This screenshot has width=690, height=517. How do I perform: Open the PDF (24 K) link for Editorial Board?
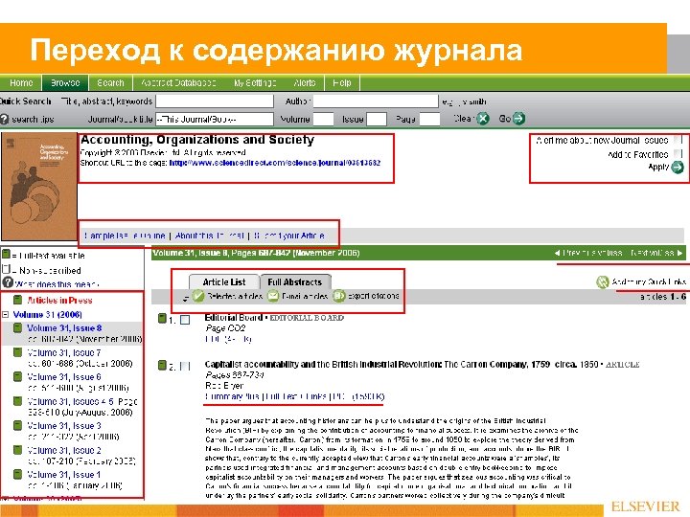coord(228,339)
